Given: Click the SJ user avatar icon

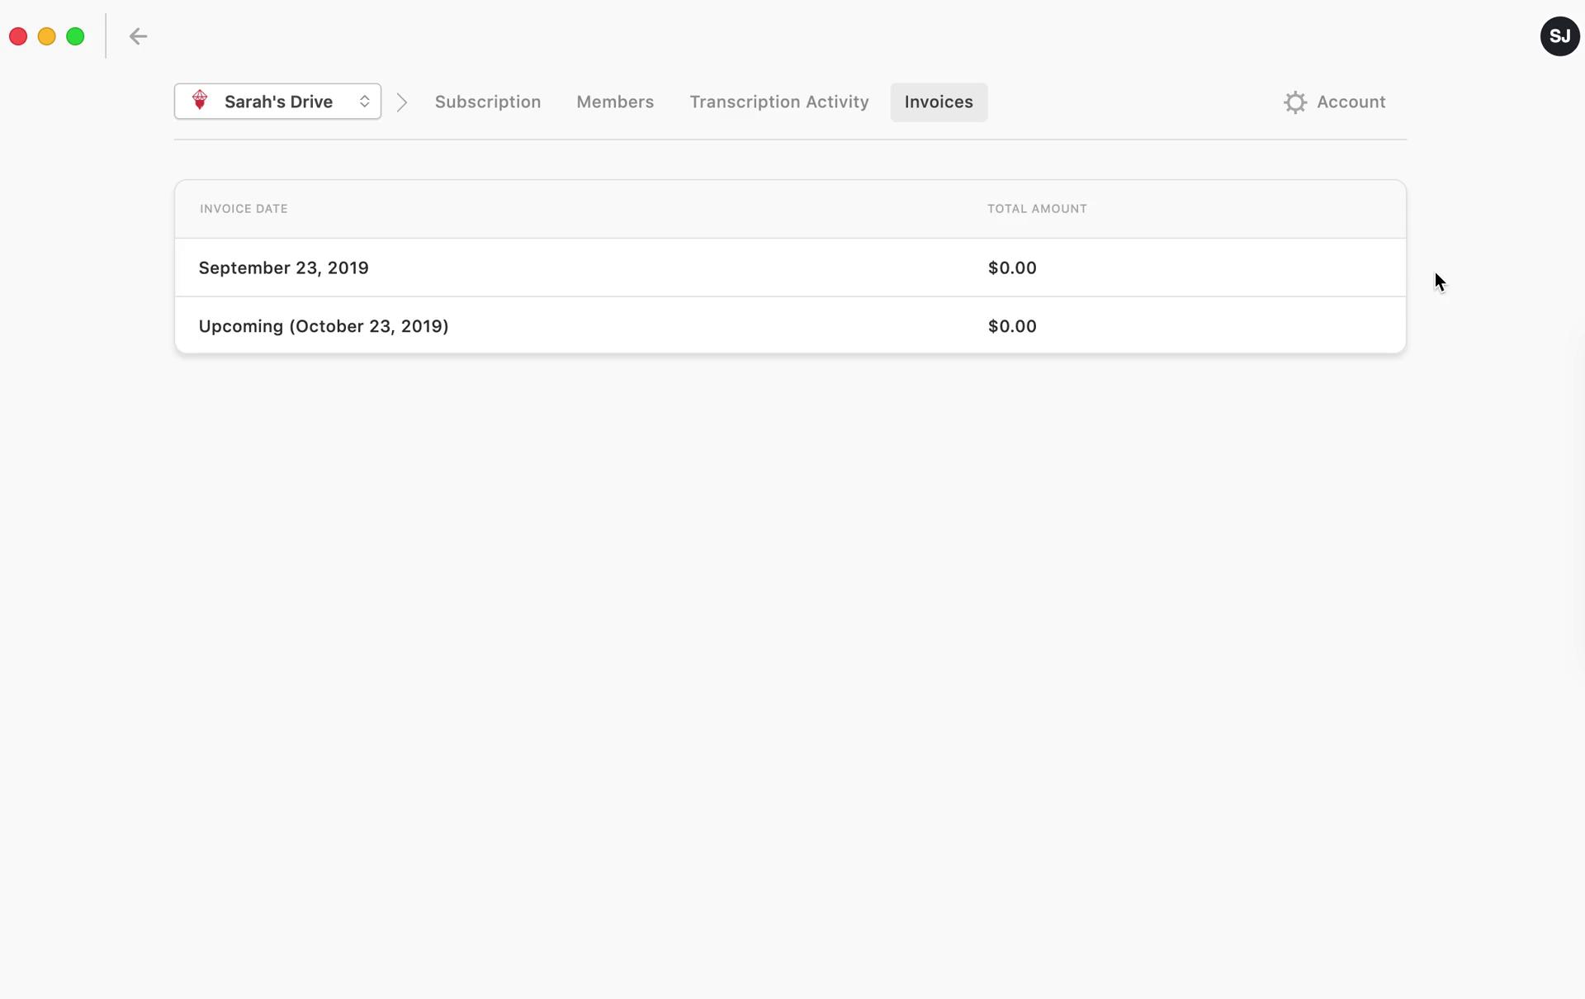Looking at the screenshot, I should click(x=1559, y=36).
